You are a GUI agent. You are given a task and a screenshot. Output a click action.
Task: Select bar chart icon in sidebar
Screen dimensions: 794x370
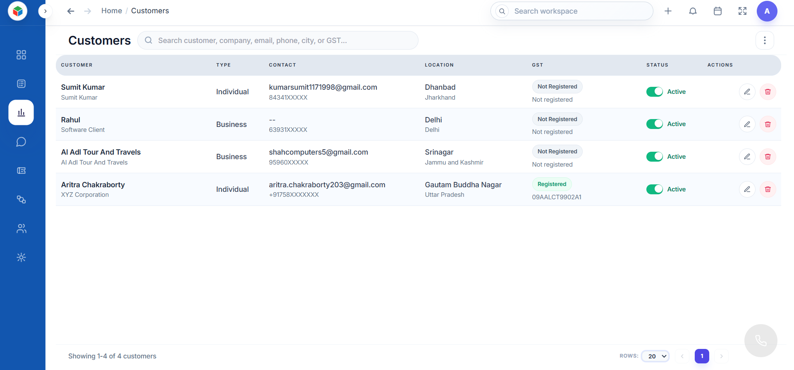(x=21, y=112)
